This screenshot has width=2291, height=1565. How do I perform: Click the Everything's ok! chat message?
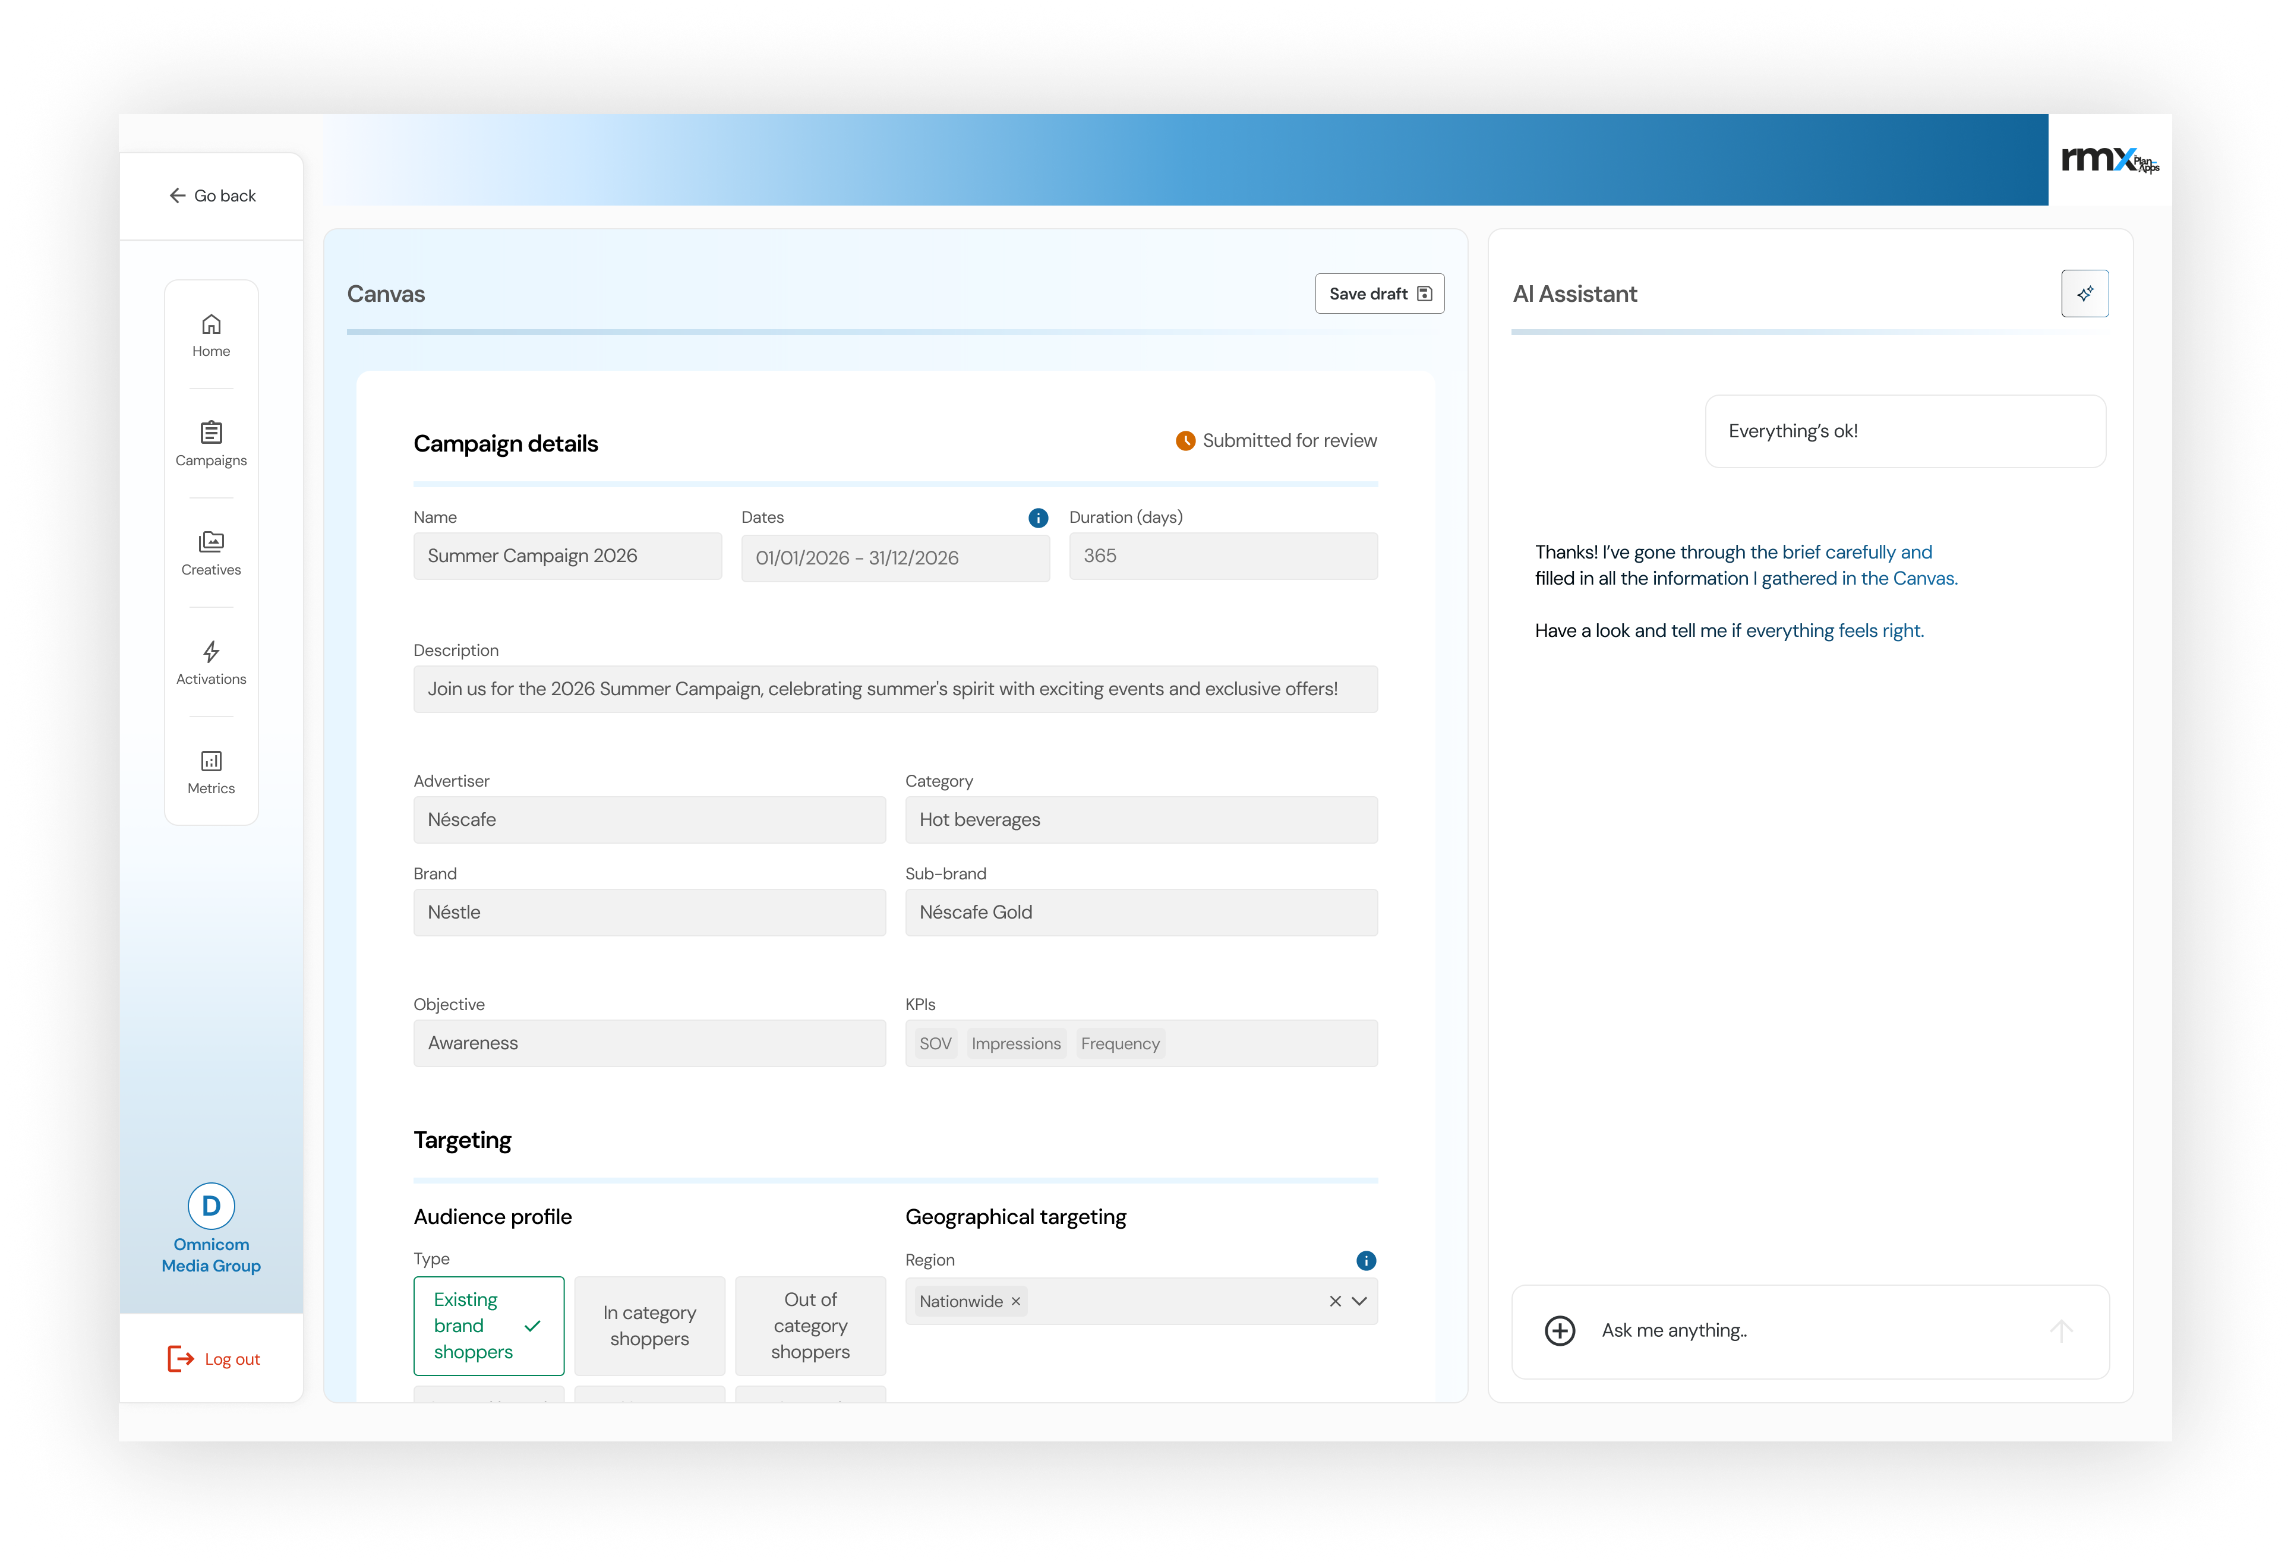[1905, 432]
